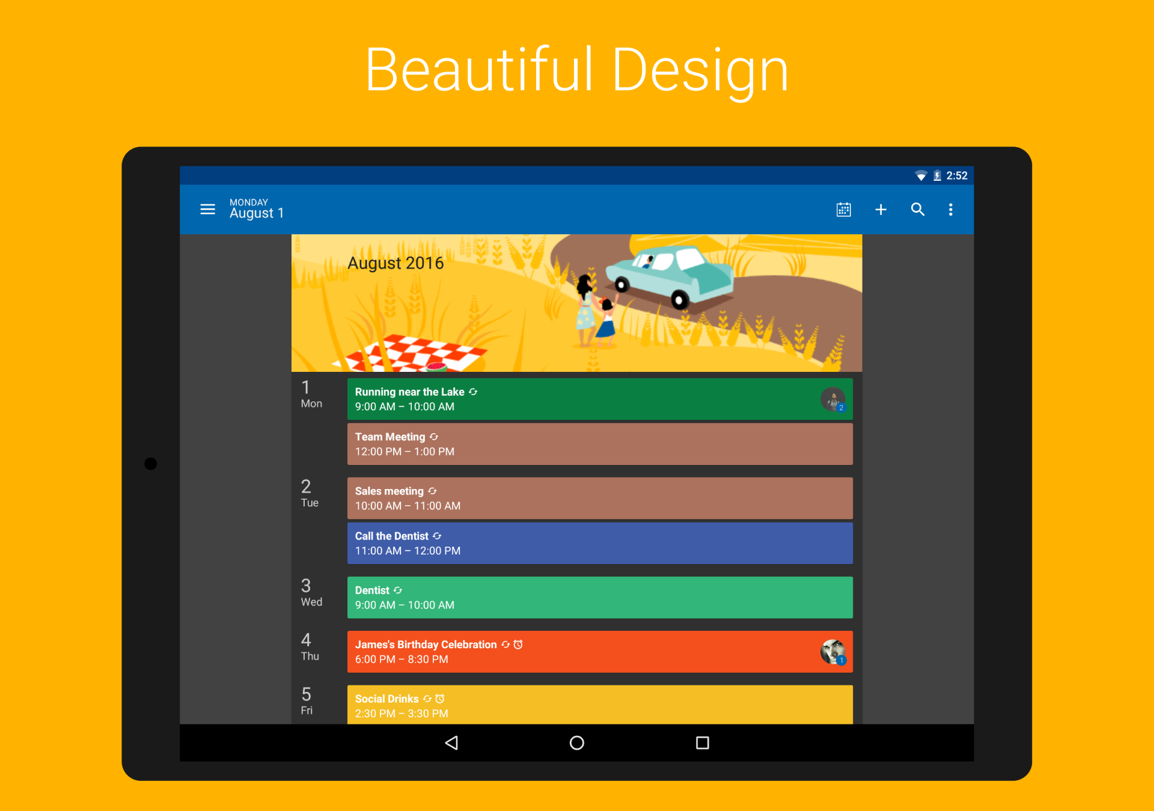Open the navigation drawer menu
1154x811 pixels.
tap(207, 209)
